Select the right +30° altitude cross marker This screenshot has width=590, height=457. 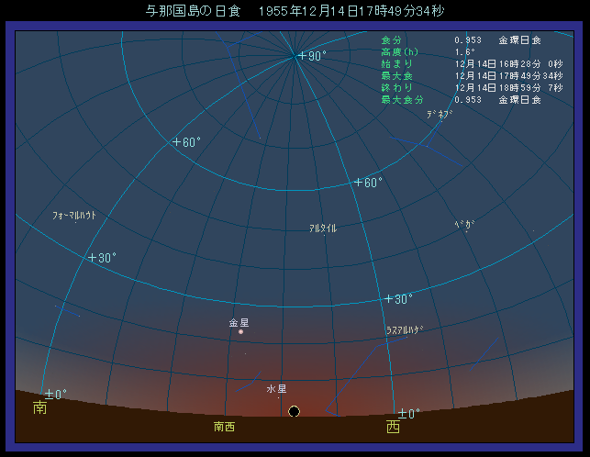coord(388,299)
